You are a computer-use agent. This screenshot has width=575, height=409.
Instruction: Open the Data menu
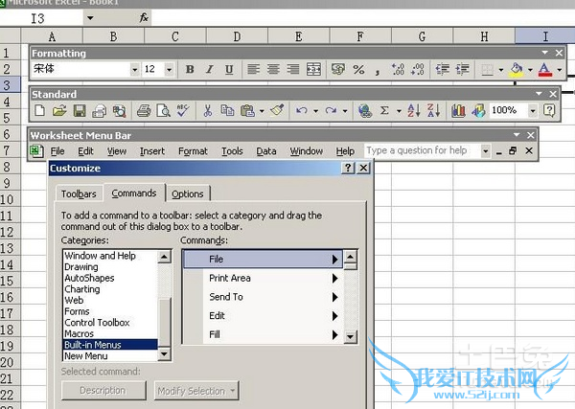[266, 151]
